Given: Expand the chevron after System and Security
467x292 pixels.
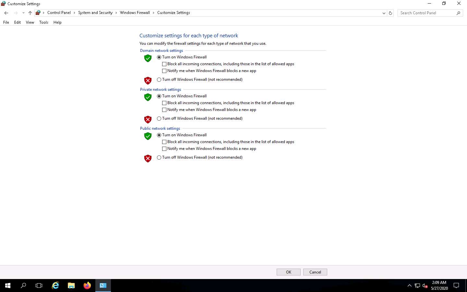Looking at the screenshot, I should click(x=116, y=13).
